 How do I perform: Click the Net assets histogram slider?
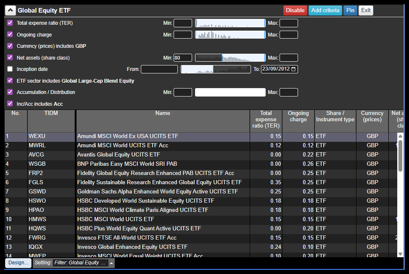[x=230, y=58]
